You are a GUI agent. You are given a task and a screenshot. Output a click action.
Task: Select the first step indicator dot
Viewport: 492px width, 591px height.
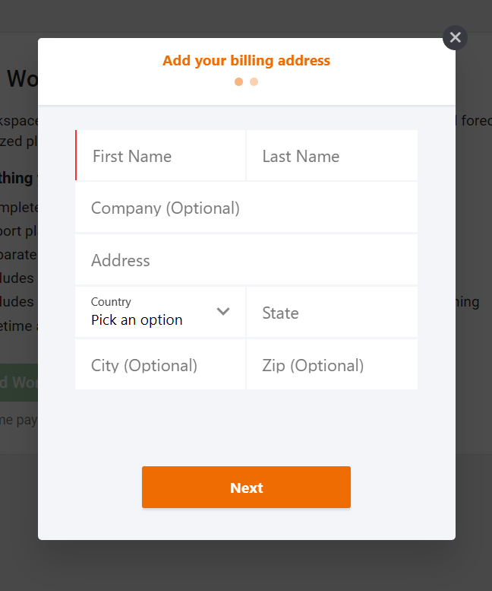(238, 82)
